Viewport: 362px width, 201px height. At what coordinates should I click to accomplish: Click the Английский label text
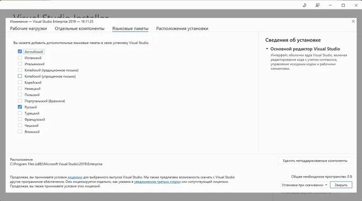point(33,52)
